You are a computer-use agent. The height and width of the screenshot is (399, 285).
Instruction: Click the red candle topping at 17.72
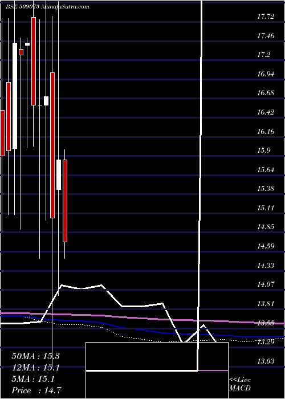pos(34,61)
